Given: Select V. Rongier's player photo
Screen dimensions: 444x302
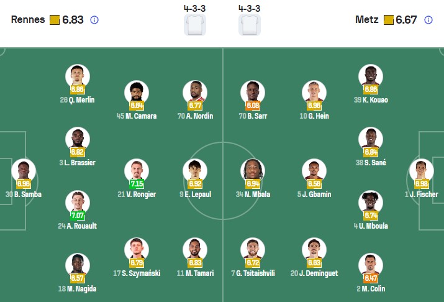Looking at the screenshot, I should point(136,171).
